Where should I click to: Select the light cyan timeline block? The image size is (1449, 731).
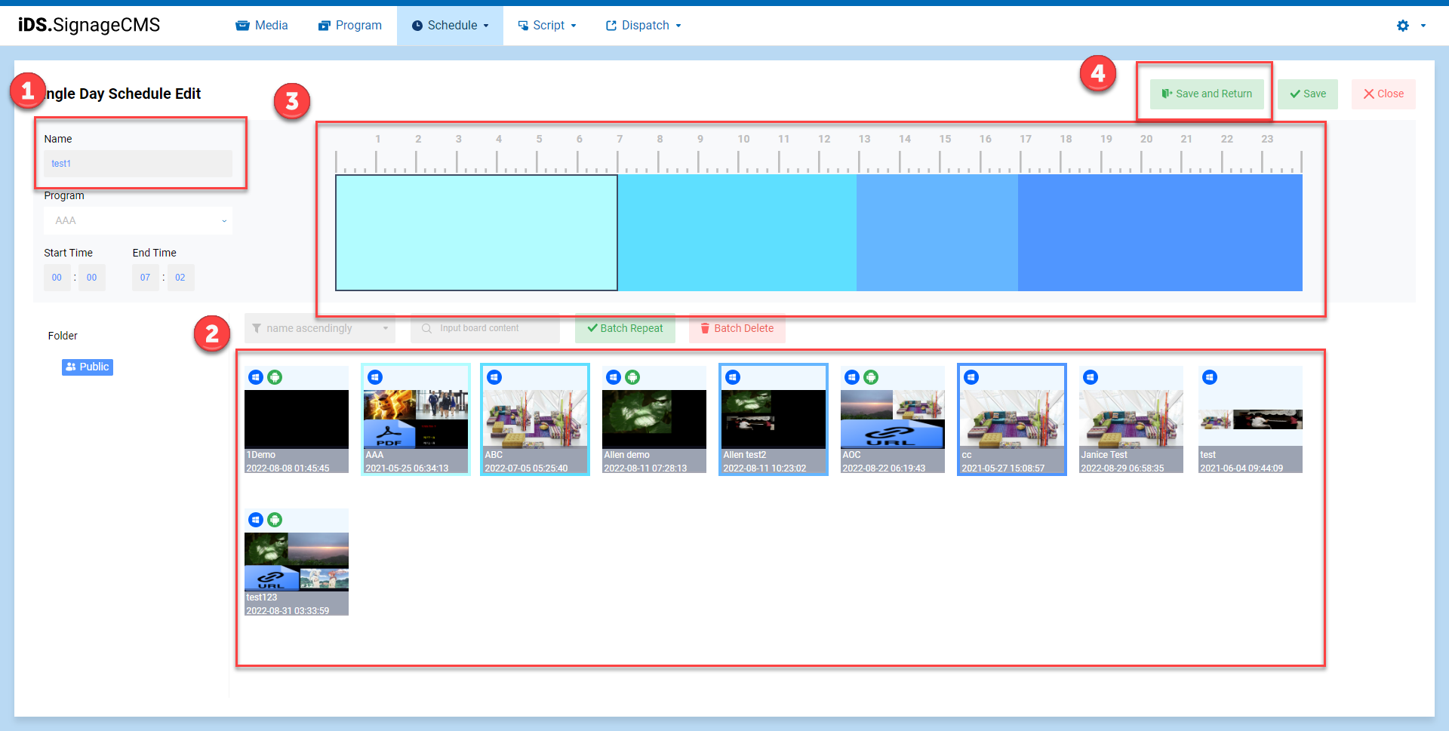click(476, 232)
